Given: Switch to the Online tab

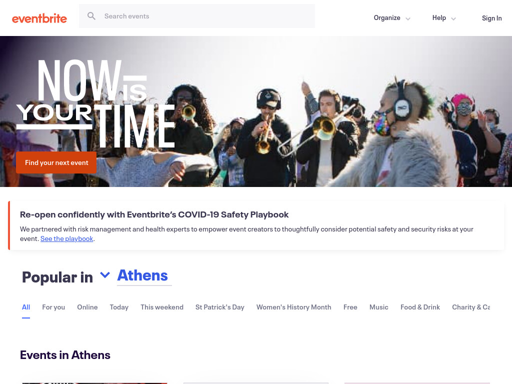Looking at the screenshot, I should [x=87, y=307].
